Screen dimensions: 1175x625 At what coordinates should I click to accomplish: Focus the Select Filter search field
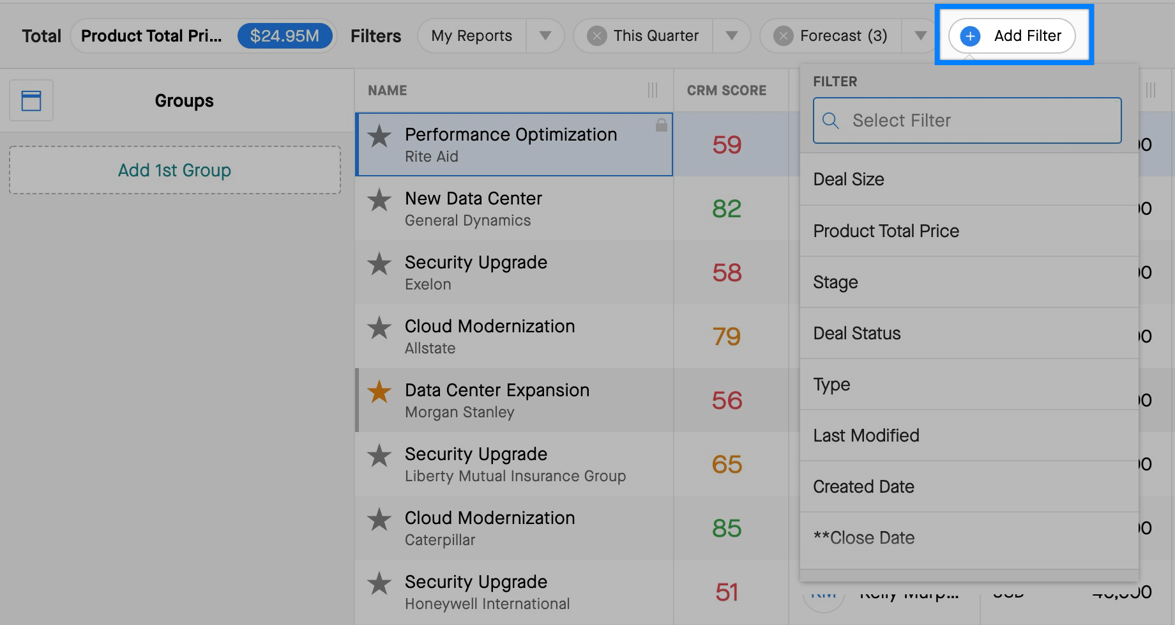[967, 120]
